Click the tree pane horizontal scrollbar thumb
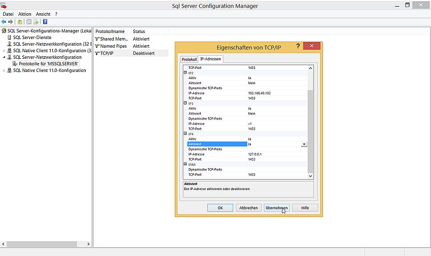 point(42,244)
